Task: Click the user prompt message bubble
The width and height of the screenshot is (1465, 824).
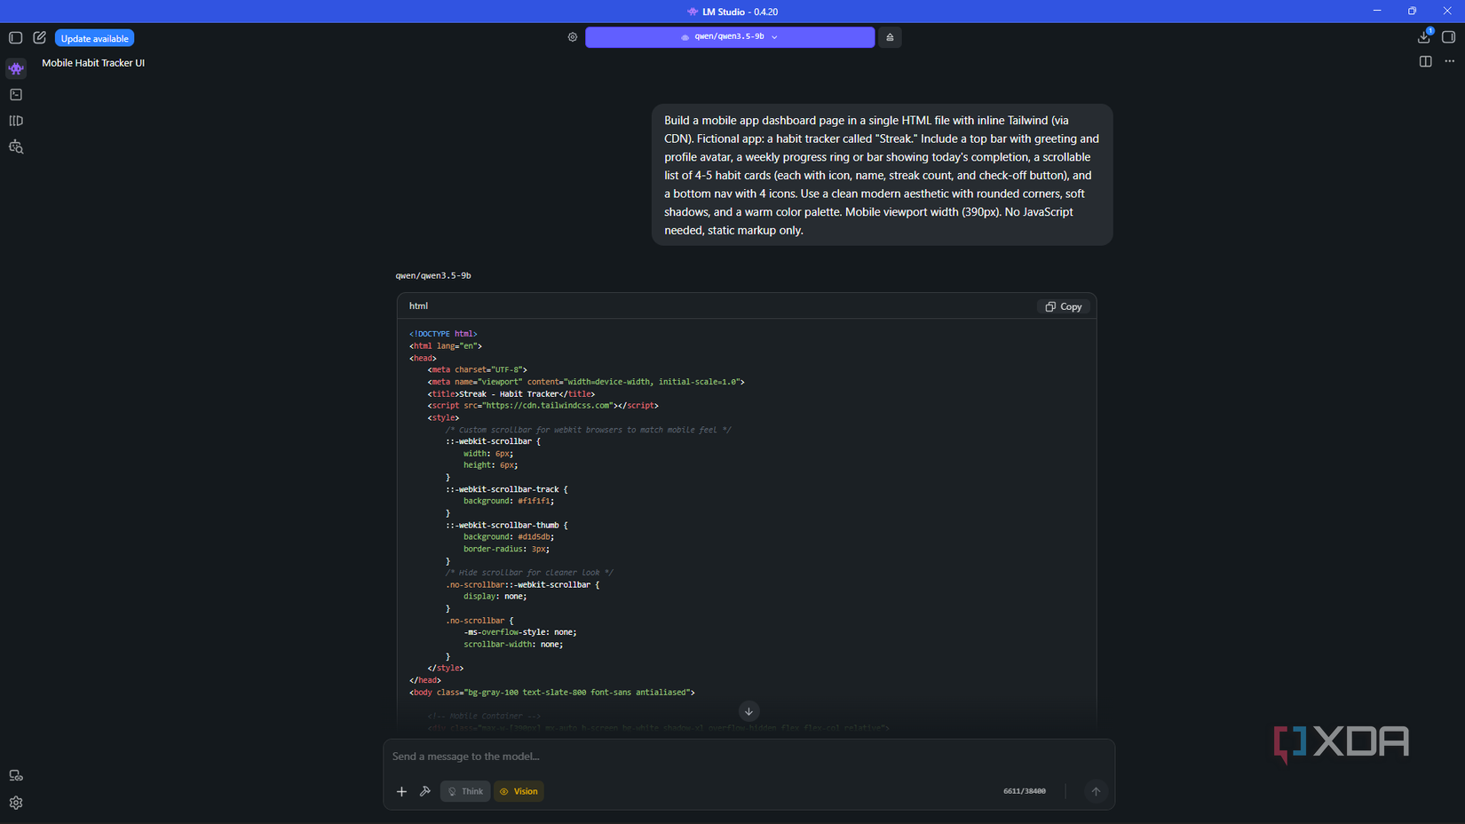Action: (882, 175)
